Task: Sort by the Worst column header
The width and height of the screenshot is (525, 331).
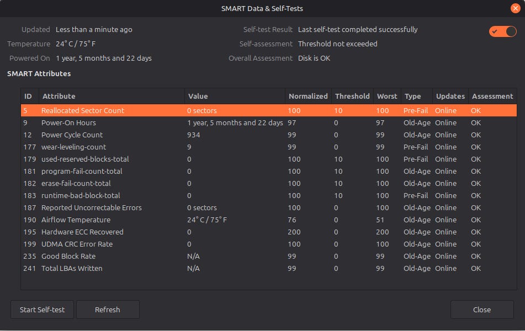Action: tap(386, 96)
